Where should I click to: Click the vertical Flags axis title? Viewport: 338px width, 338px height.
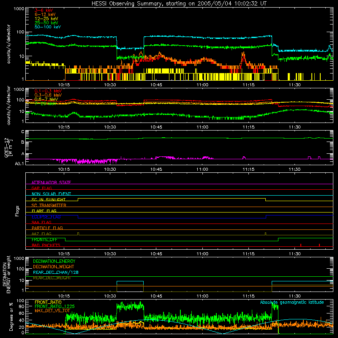17,211
